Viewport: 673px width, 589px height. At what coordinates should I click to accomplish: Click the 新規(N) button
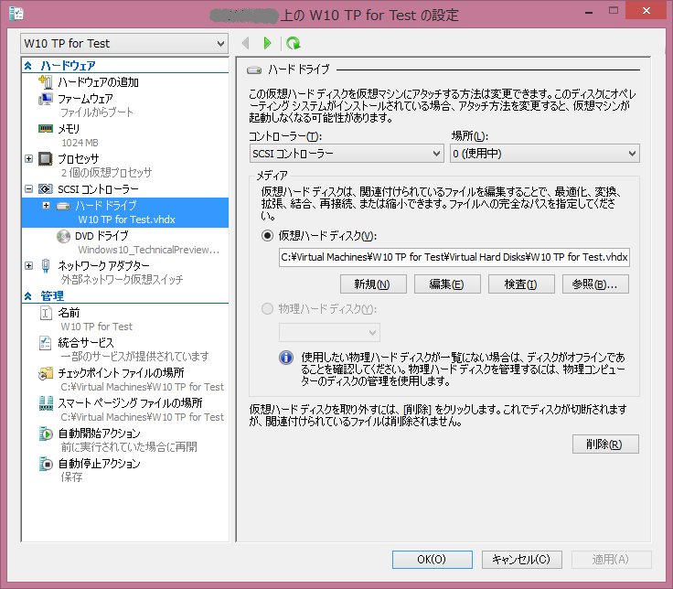pyautogui.click(x=373, y=284)
